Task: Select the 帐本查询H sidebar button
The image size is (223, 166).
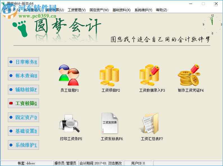Action: pos(24,76)
